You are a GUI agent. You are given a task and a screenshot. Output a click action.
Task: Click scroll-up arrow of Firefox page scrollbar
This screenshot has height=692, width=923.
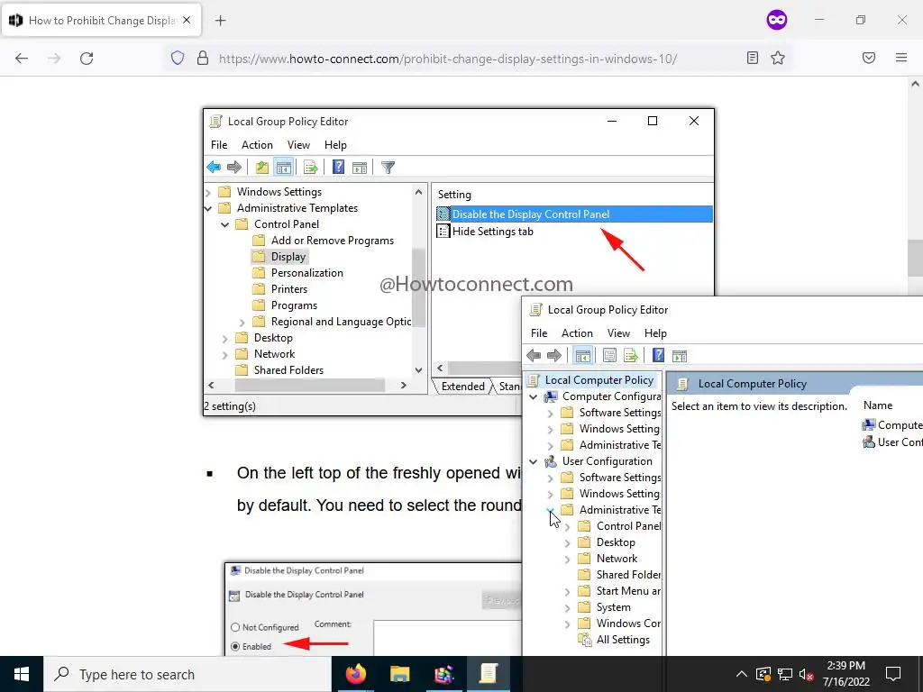[915, 84]
